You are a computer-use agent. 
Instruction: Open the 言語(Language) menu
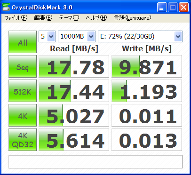[133, 18]
